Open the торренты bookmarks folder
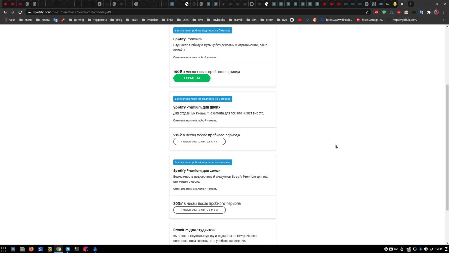449x253 pixels. click(x=97, y=20)
